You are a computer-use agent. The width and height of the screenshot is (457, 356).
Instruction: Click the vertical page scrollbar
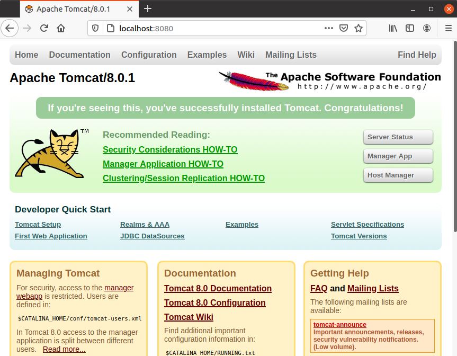(455, 137)
